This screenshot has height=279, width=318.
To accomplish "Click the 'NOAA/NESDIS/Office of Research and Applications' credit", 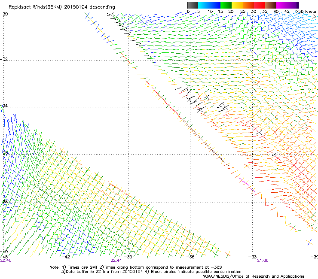I will coord(253,276).
